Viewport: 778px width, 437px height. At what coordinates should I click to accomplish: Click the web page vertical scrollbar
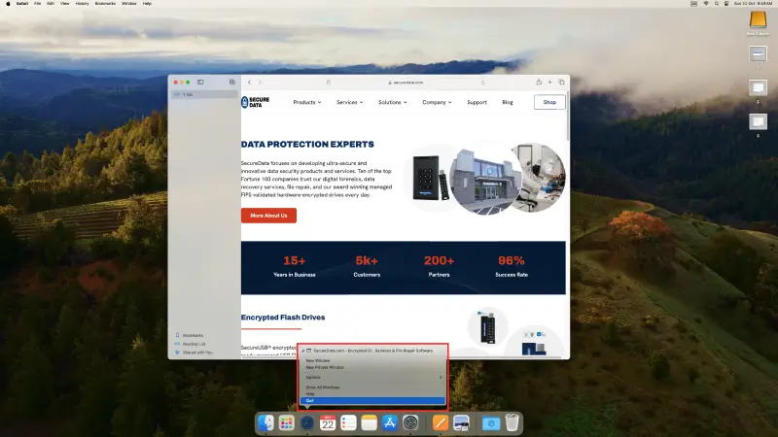click(567, 117)
